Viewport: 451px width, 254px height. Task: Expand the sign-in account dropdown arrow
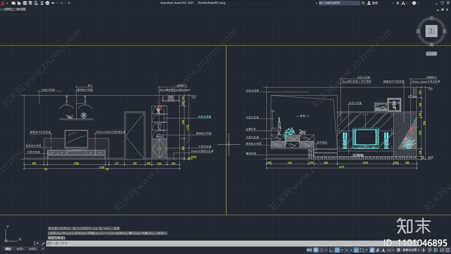click(392, 3)
